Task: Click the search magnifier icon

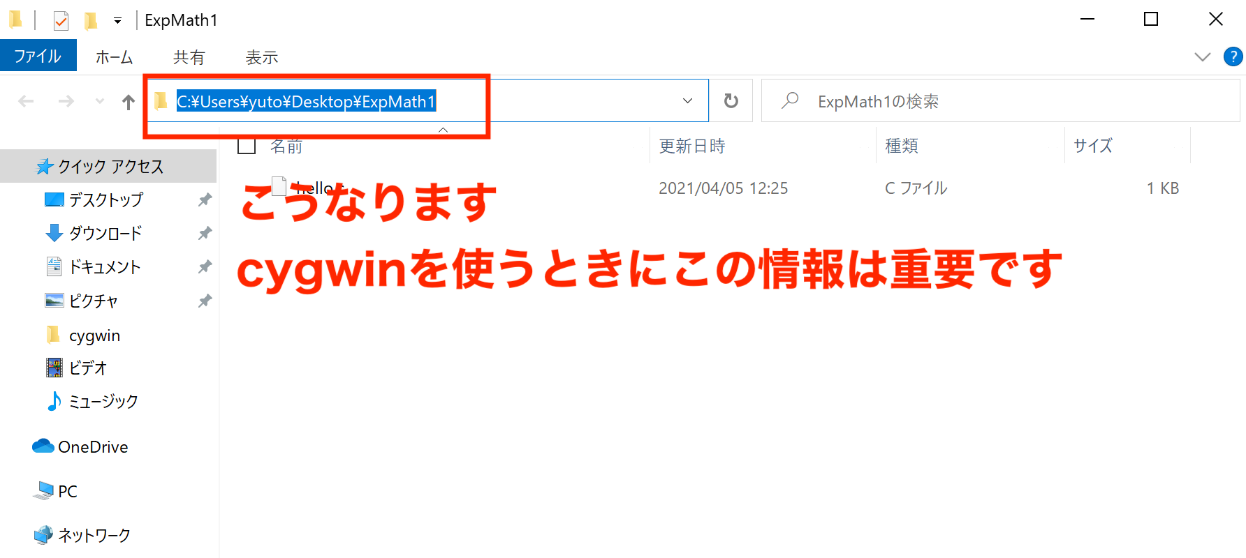Action: (x=790, y=101)
